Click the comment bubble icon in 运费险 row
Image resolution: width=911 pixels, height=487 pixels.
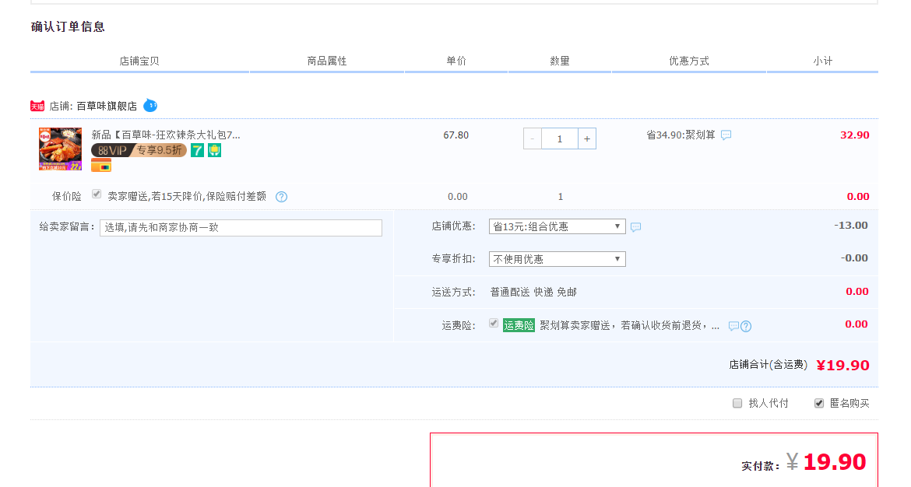[733, 326]
